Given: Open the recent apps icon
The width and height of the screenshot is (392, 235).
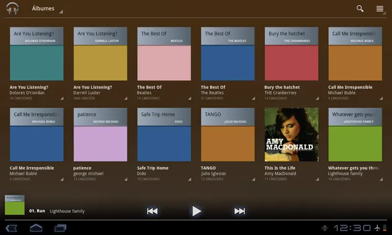Looking at the screenshot, I should click(60, 228).
